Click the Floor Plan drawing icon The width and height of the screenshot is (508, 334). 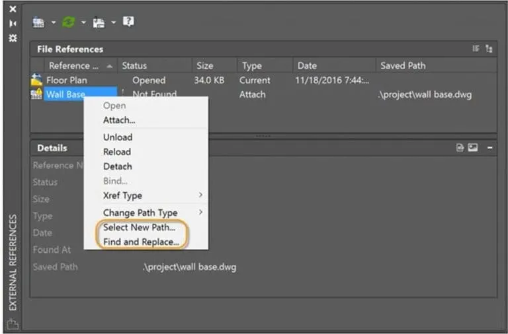[36, 80]
